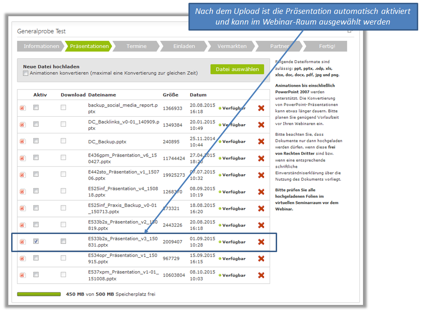Go to the Informationen step

coord(41,46)
